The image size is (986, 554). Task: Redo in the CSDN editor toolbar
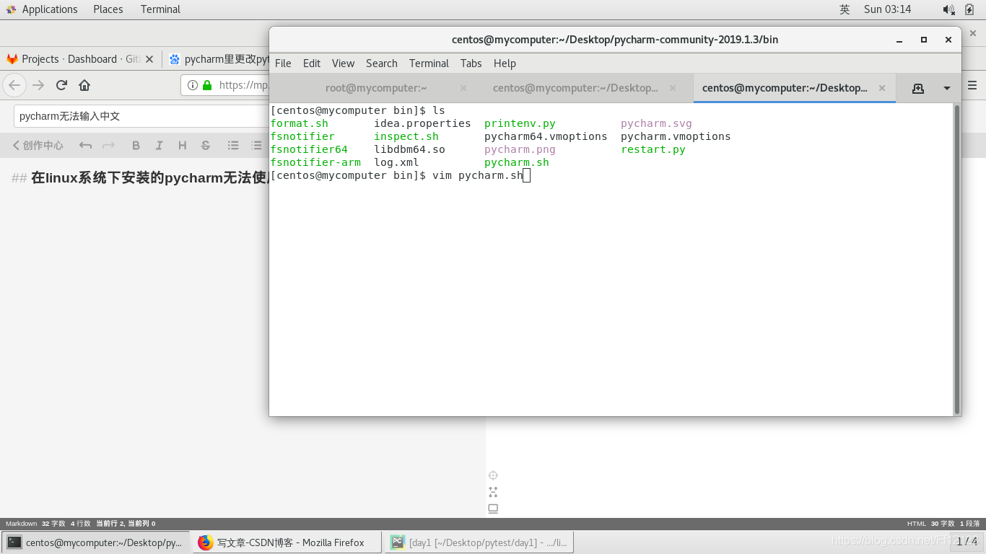[x=108, y=145]
